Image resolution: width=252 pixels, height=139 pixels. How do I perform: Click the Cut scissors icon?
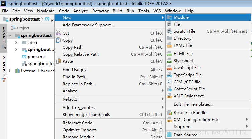58,33
